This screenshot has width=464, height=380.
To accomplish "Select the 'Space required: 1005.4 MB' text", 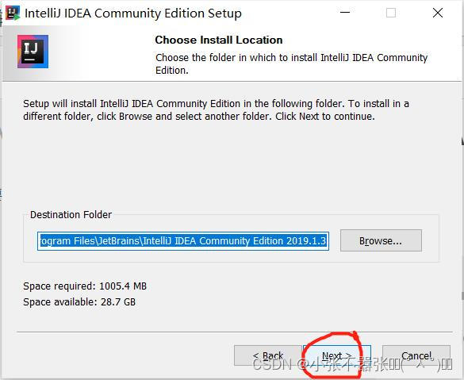I will [x=85, y=286].
